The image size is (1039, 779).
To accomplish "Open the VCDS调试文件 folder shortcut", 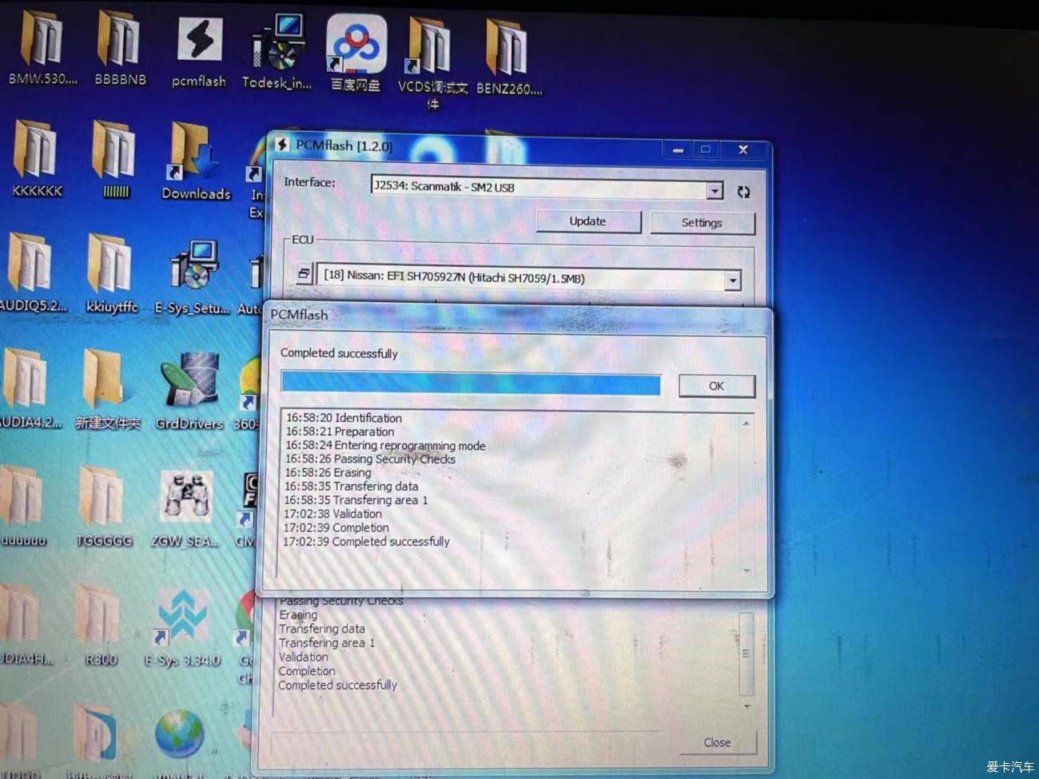I will point(432,62).
